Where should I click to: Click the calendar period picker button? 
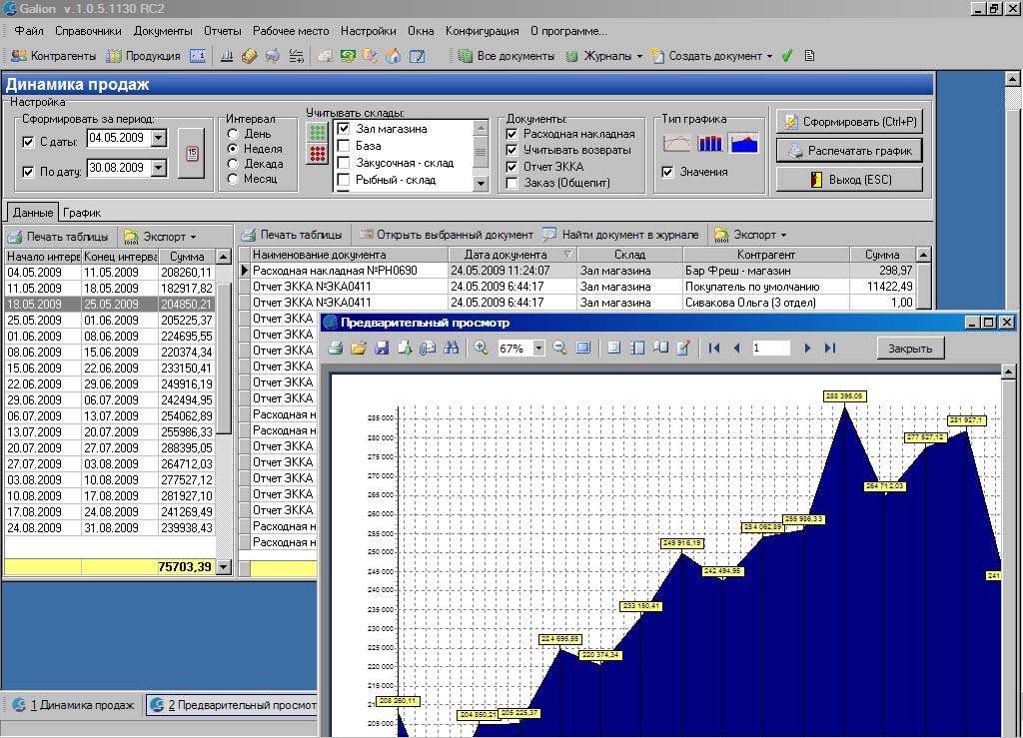pos(192,154)
